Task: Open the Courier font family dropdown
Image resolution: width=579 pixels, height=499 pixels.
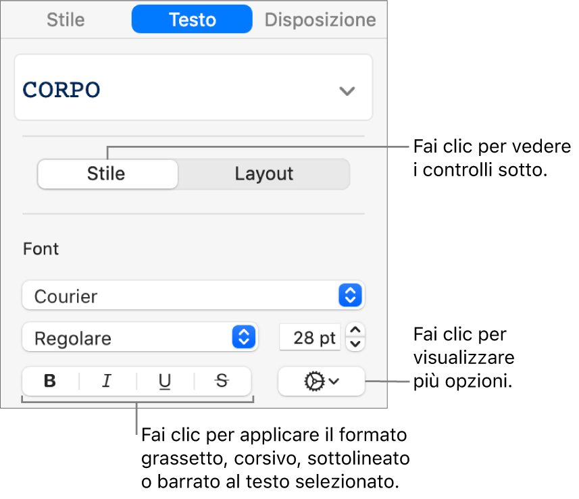Action: click(193, 295)
